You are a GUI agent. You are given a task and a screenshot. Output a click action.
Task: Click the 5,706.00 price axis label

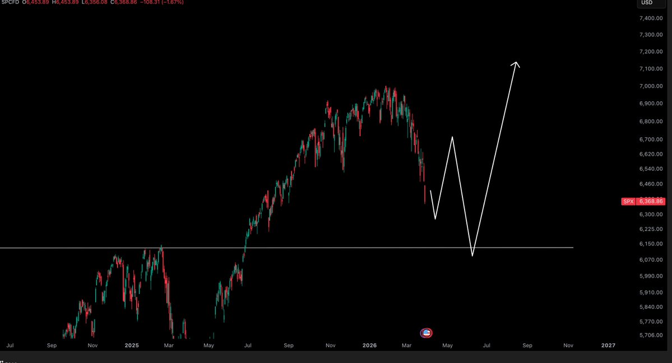tap(651, 336)
